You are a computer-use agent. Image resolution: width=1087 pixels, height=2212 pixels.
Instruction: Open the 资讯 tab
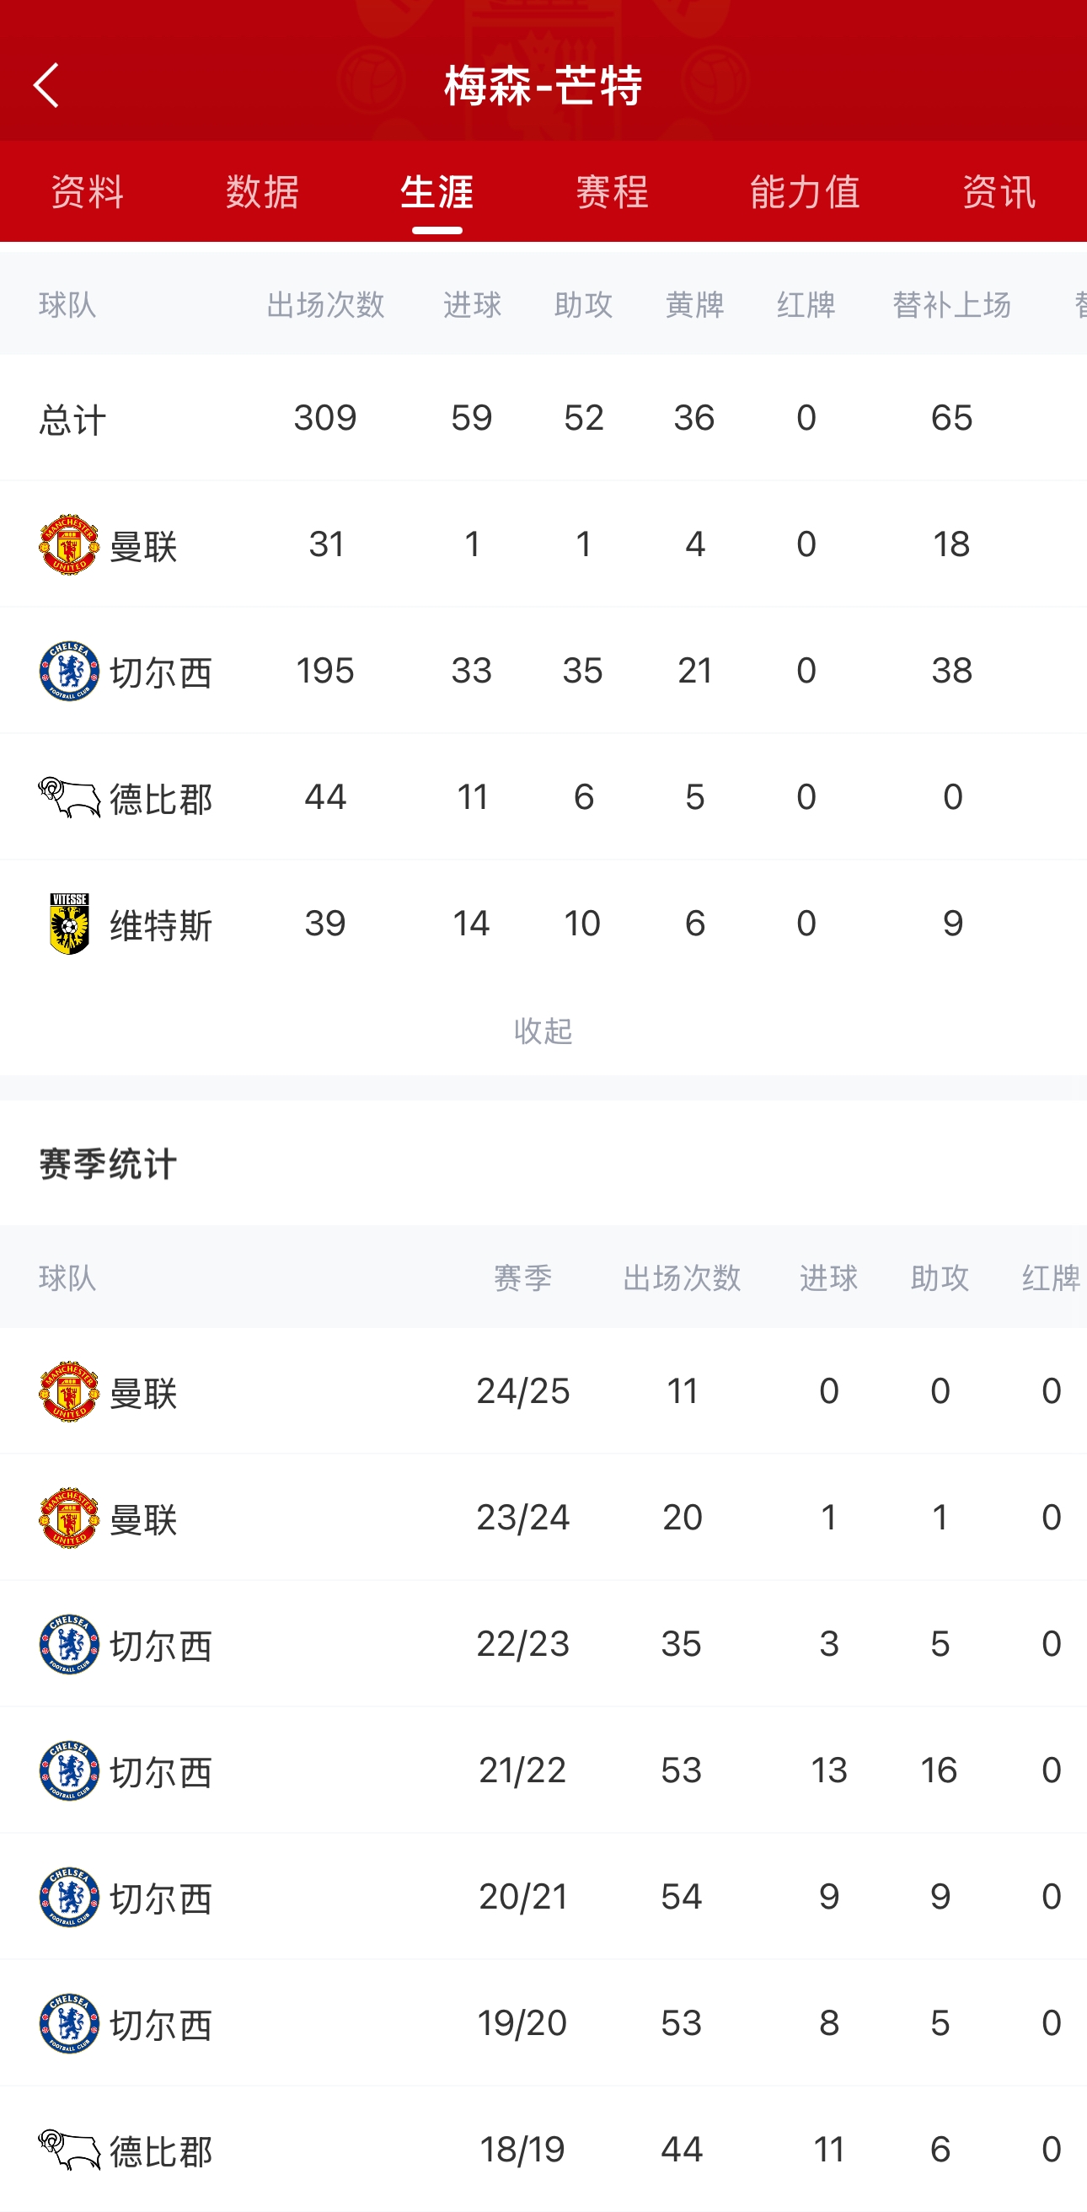[x=999, y=191]
